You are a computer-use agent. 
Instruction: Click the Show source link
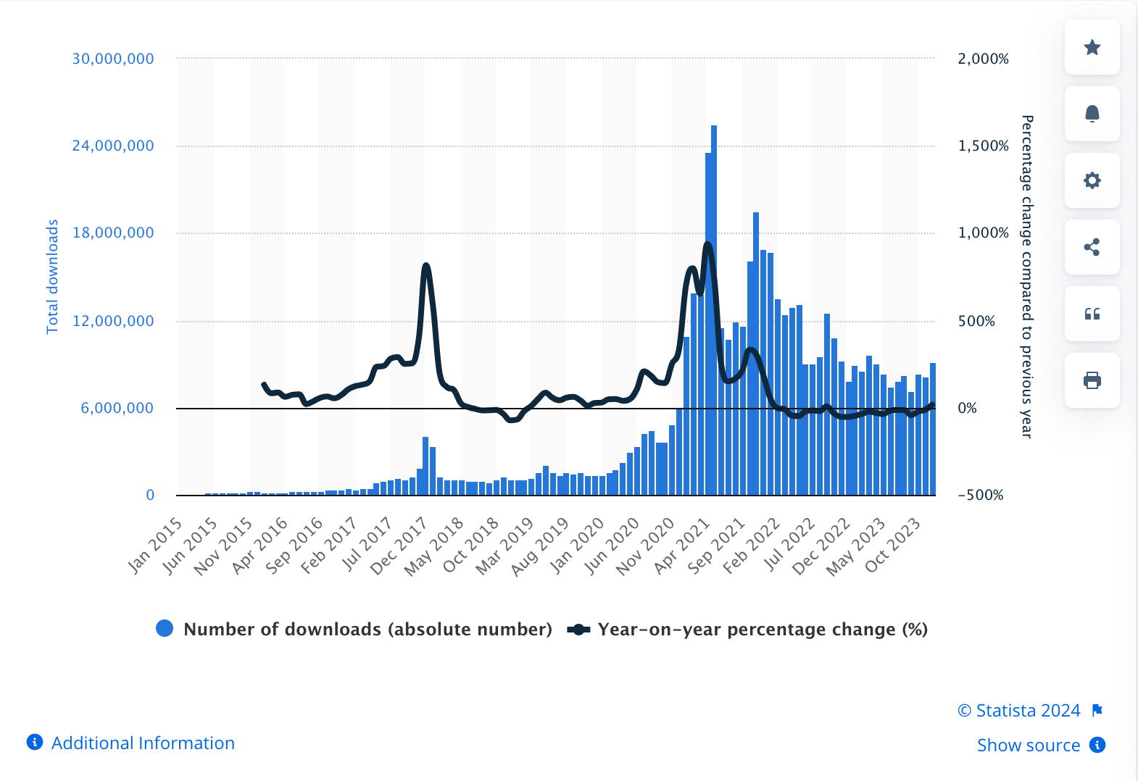(x=1029, y=745)
